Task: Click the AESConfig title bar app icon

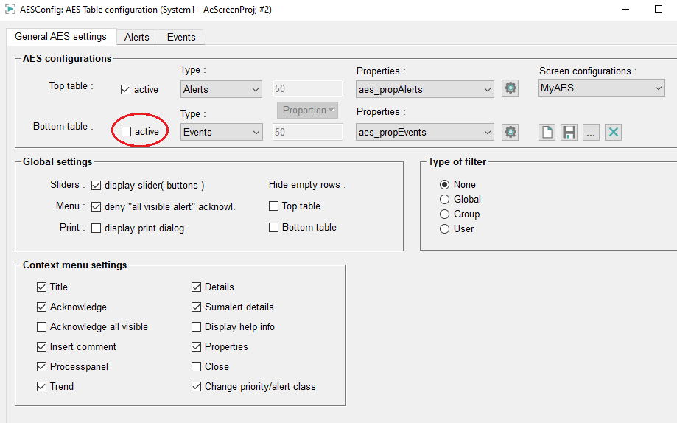Action: click(9, 10)
